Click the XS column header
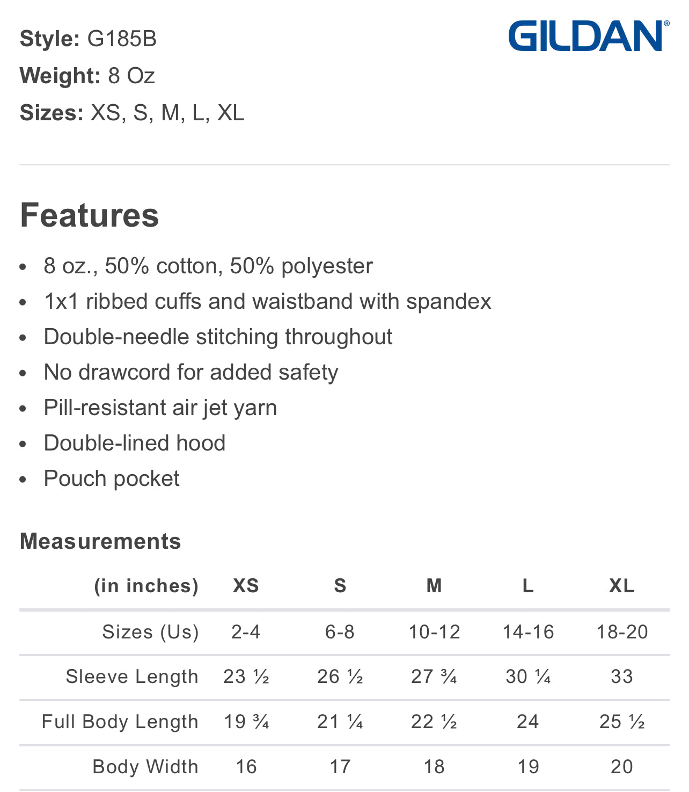The height and width of the screenshot is (792, 689). tap(246, 586)
